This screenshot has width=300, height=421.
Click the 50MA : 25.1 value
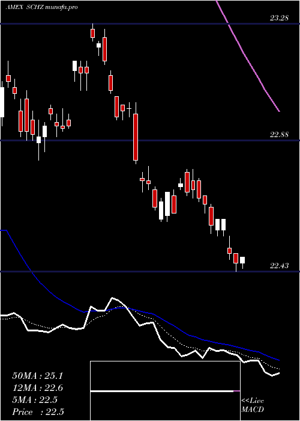pyautogui.click(x=37, y=376)
